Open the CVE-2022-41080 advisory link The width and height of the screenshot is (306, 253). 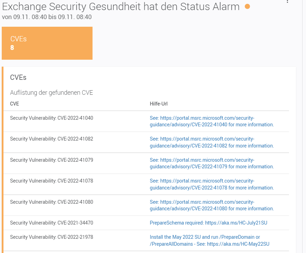pos(212,205)
